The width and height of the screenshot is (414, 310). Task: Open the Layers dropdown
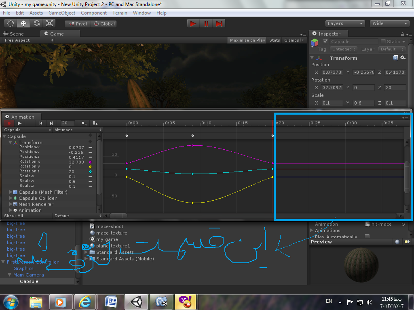344,23
